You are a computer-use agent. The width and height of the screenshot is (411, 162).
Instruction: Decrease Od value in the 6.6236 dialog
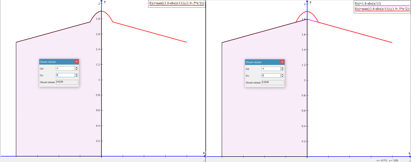pos(77,70)
